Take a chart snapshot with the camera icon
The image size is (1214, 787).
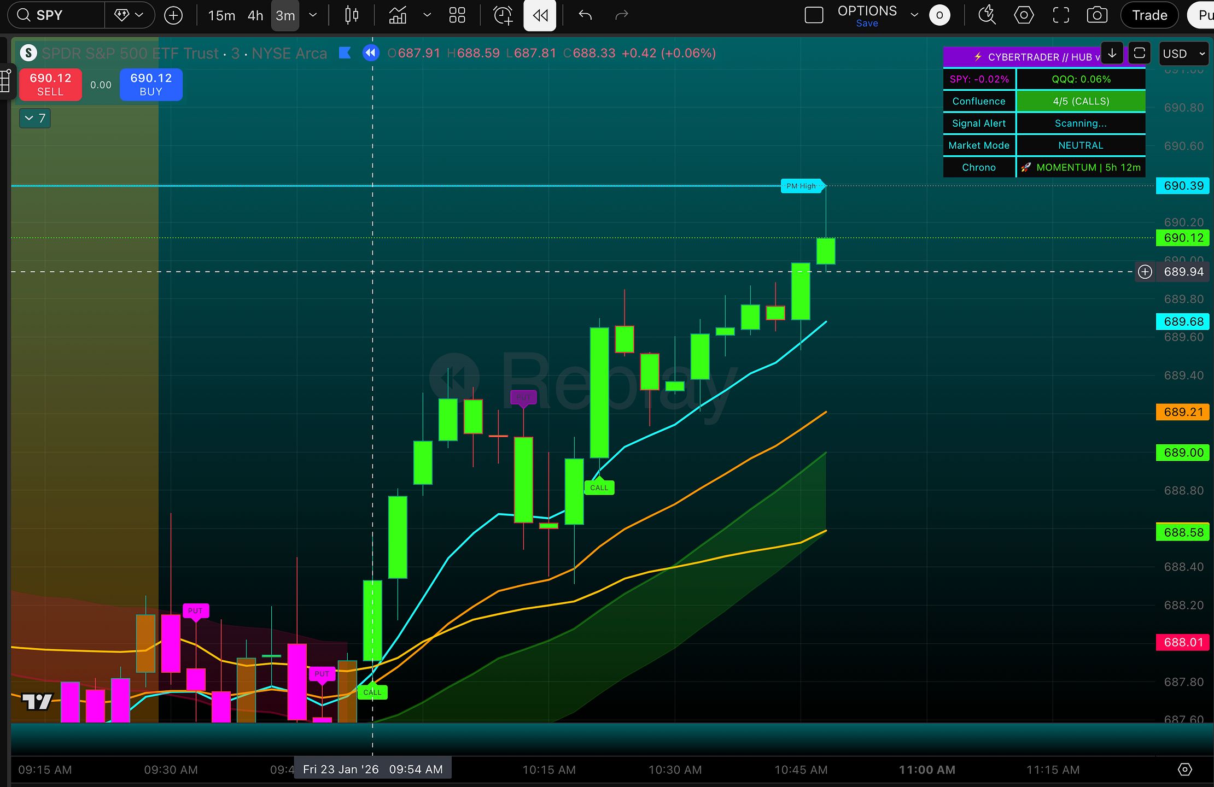[x=1097, y=15]
